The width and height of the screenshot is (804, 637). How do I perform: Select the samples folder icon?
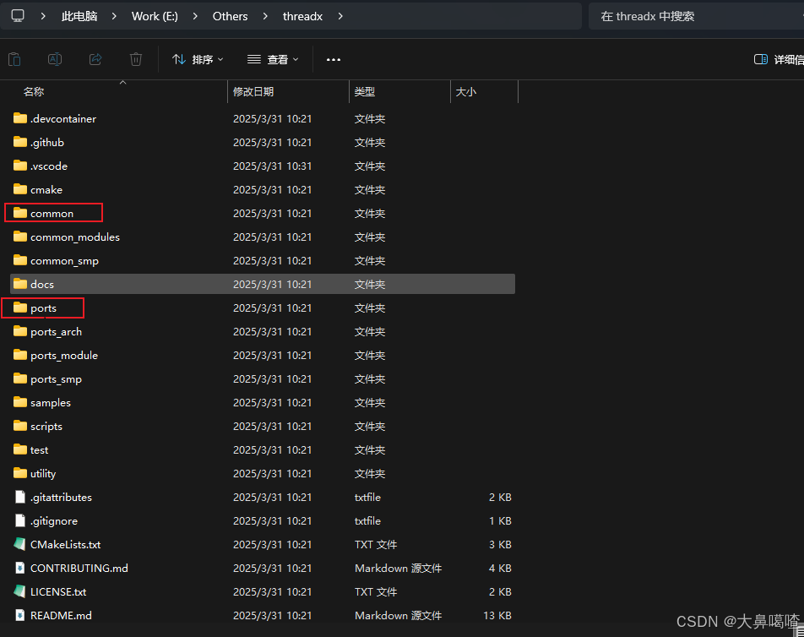20,402
